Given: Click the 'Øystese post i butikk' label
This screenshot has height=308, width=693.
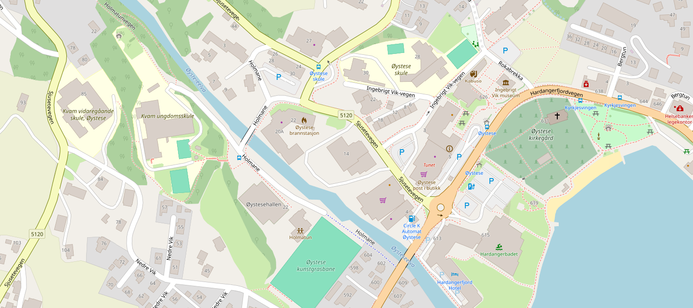Looking at the screenshot, I should (427, 185).
